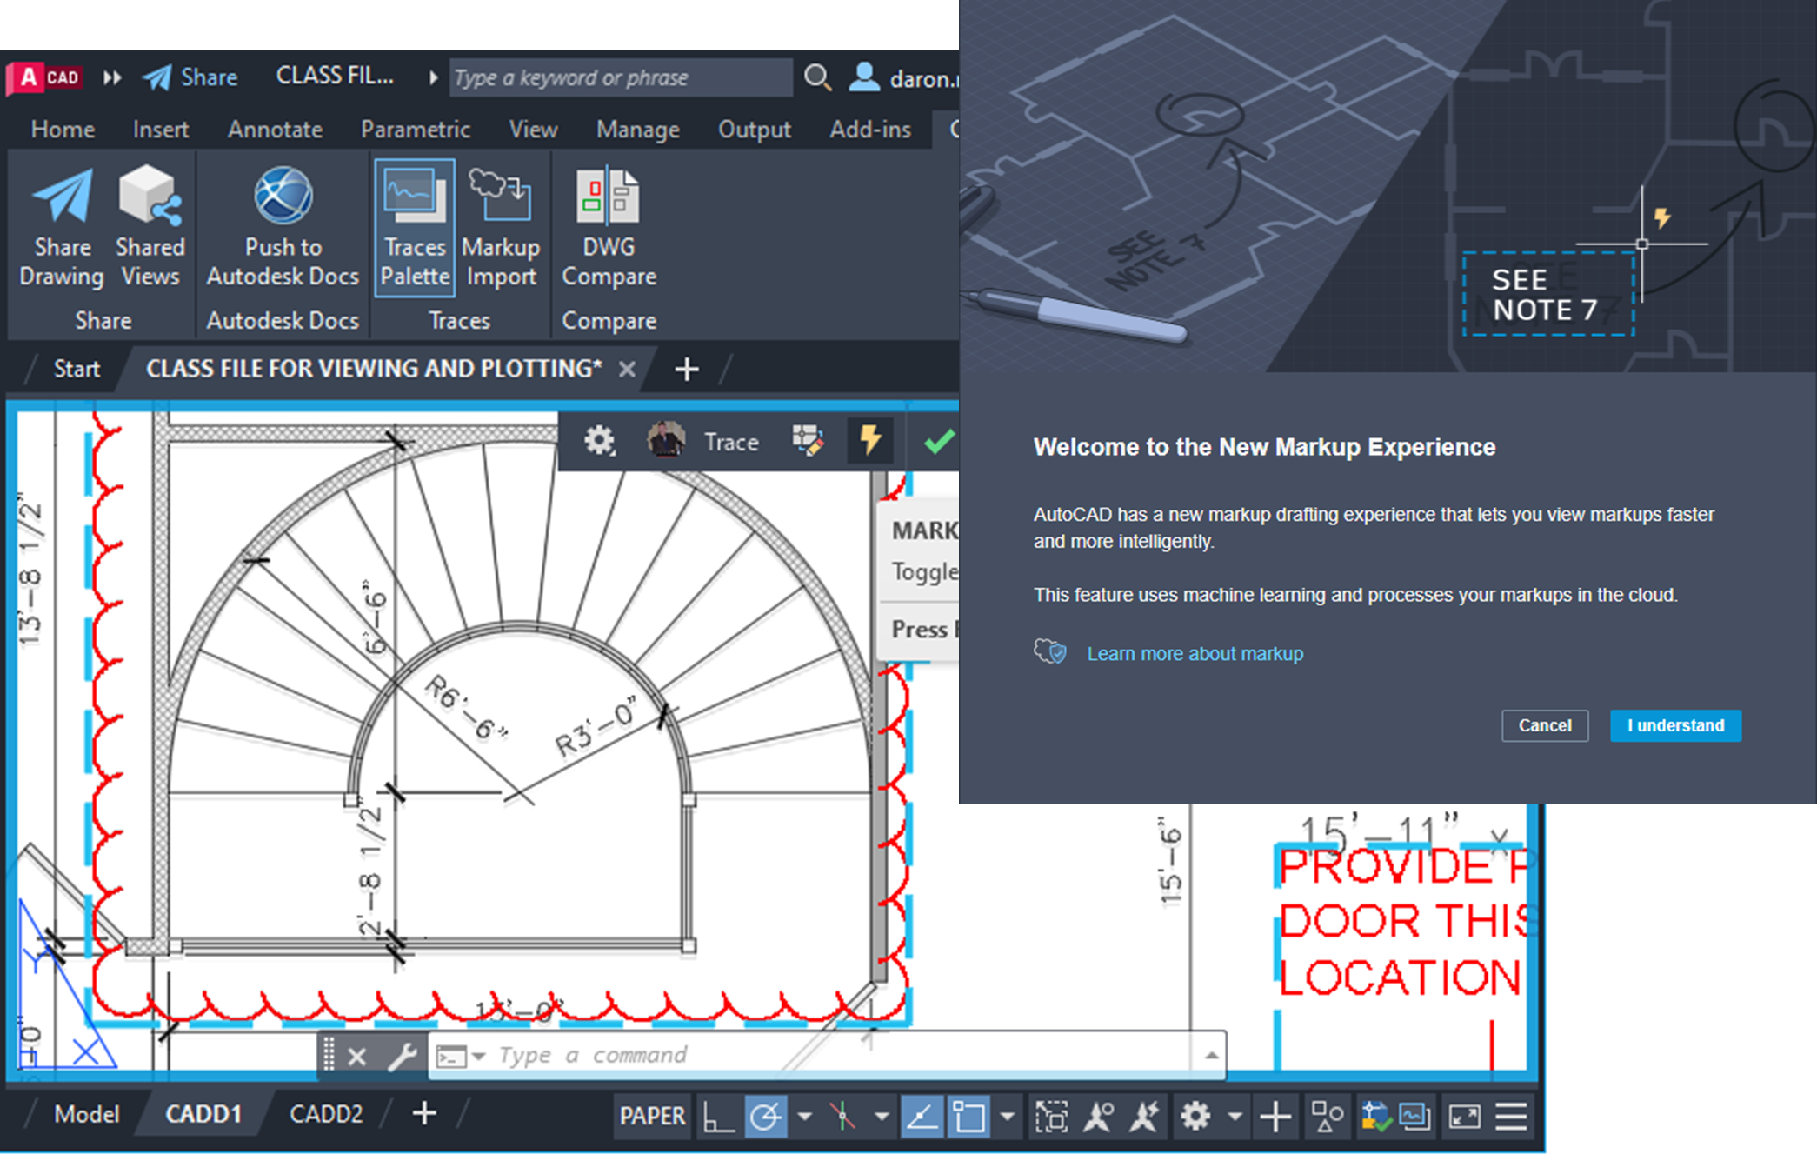Close the command line with the X icon
This screenshot has height=1161, width=1817.
tap(356, 1057)
